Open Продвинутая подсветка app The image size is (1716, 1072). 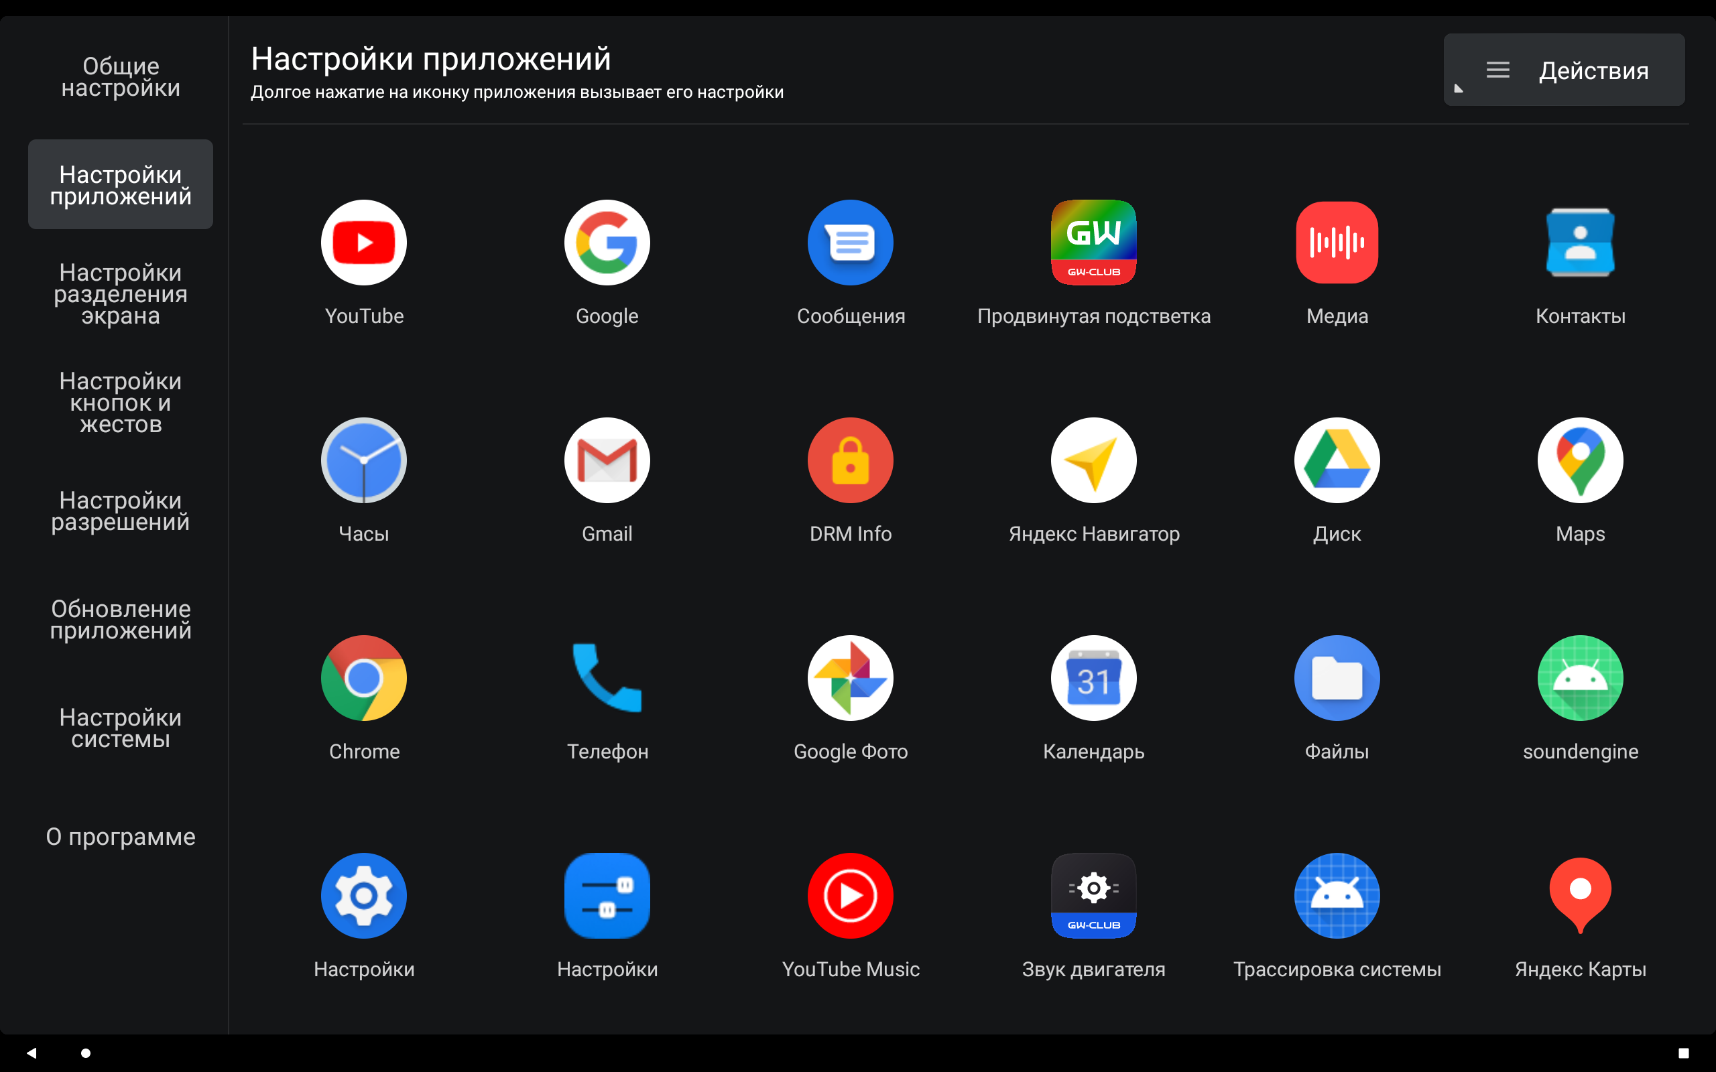[1093, 242]
